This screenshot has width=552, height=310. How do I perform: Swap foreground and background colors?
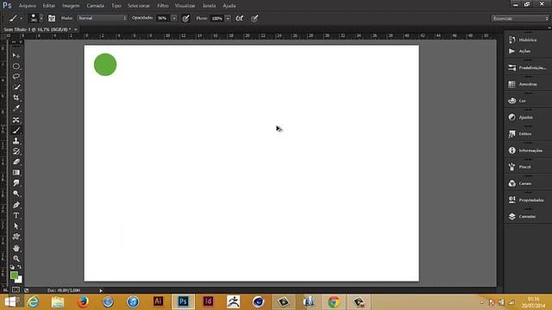click(x=19, y=268)
